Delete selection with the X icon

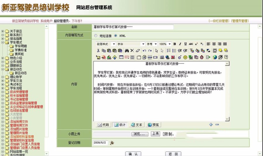point(132,51)
